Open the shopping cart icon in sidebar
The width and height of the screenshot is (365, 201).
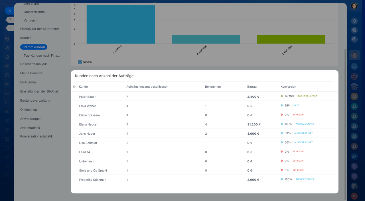7,148
